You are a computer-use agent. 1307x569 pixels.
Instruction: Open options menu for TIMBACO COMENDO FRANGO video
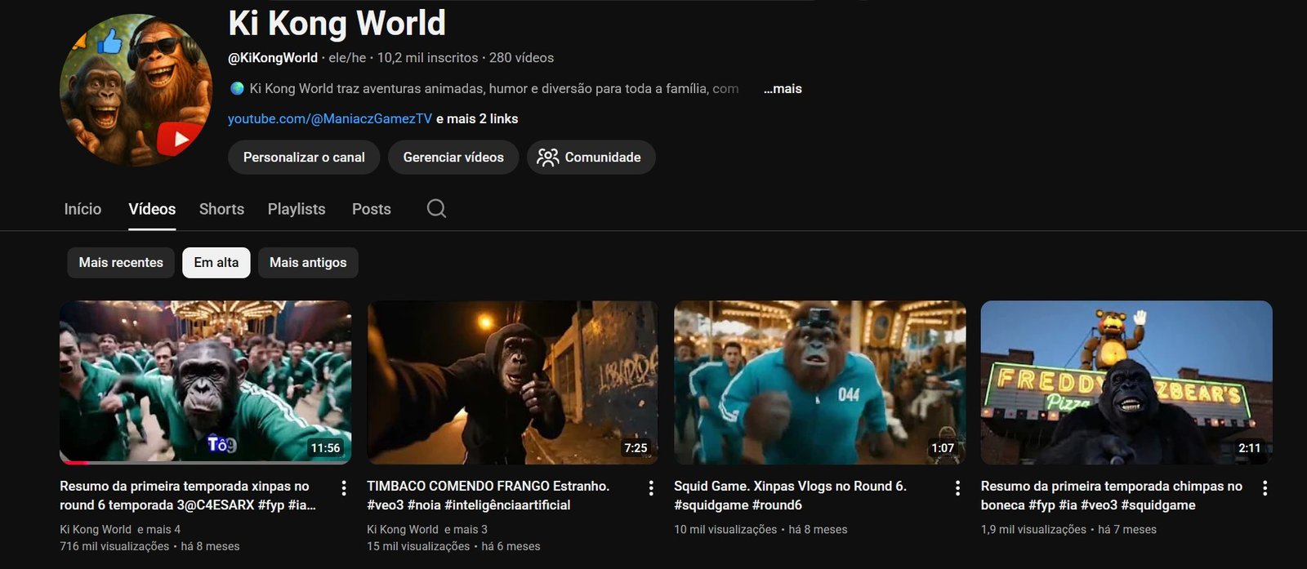click(651, 488)
